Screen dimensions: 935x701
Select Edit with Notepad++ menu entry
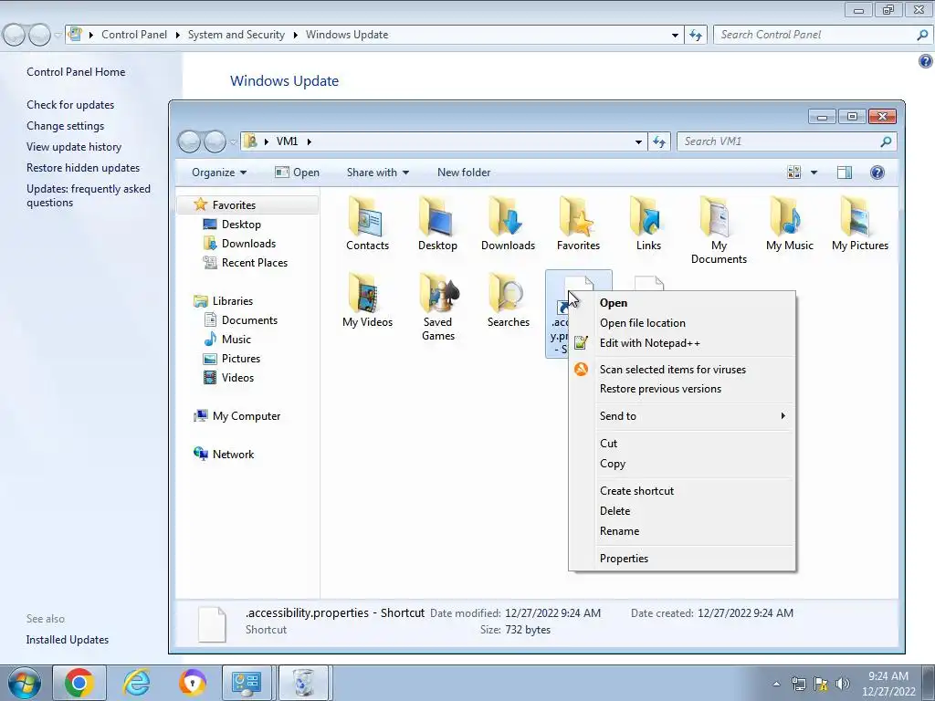(682, 343)
